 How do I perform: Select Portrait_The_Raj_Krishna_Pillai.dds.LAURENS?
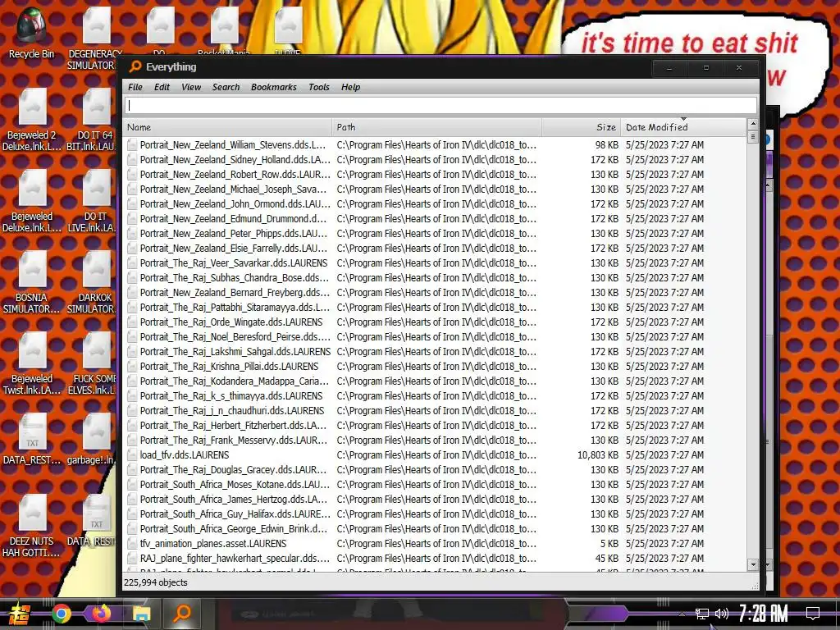point(230,367)
